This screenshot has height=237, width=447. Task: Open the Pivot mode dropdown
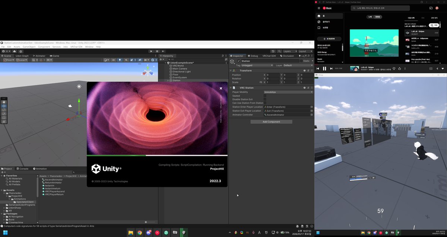pyautogui.click(x=9, y=60)
